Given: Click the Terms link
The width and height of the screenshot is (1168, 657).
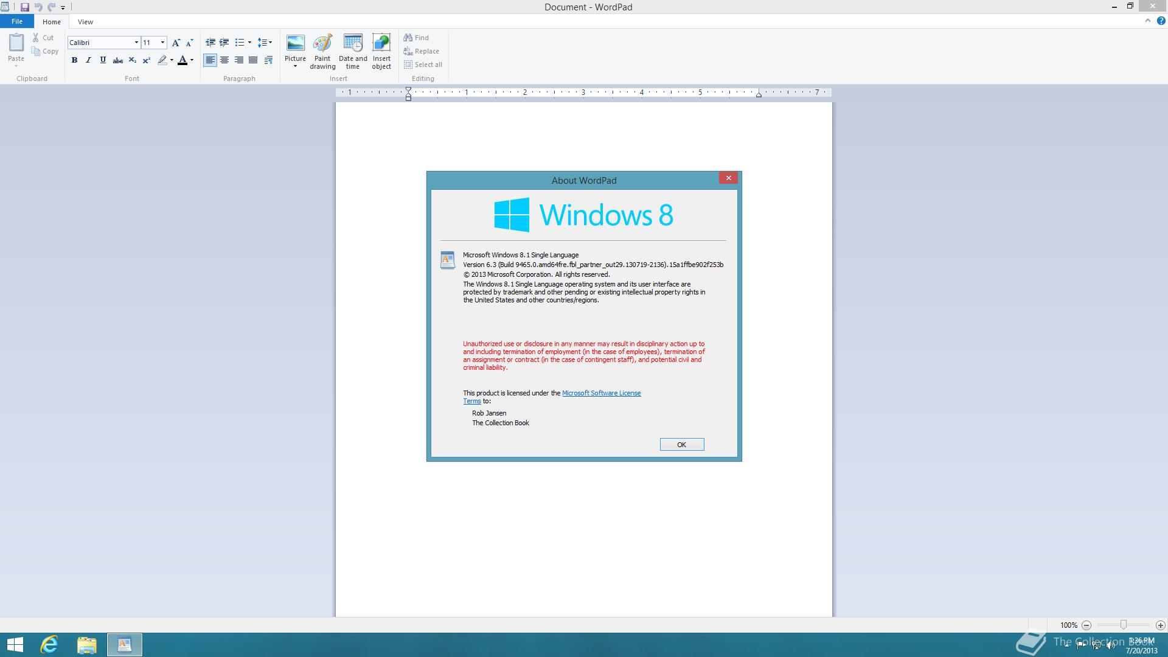Looking at the screenshot, I should pos(472,401).
